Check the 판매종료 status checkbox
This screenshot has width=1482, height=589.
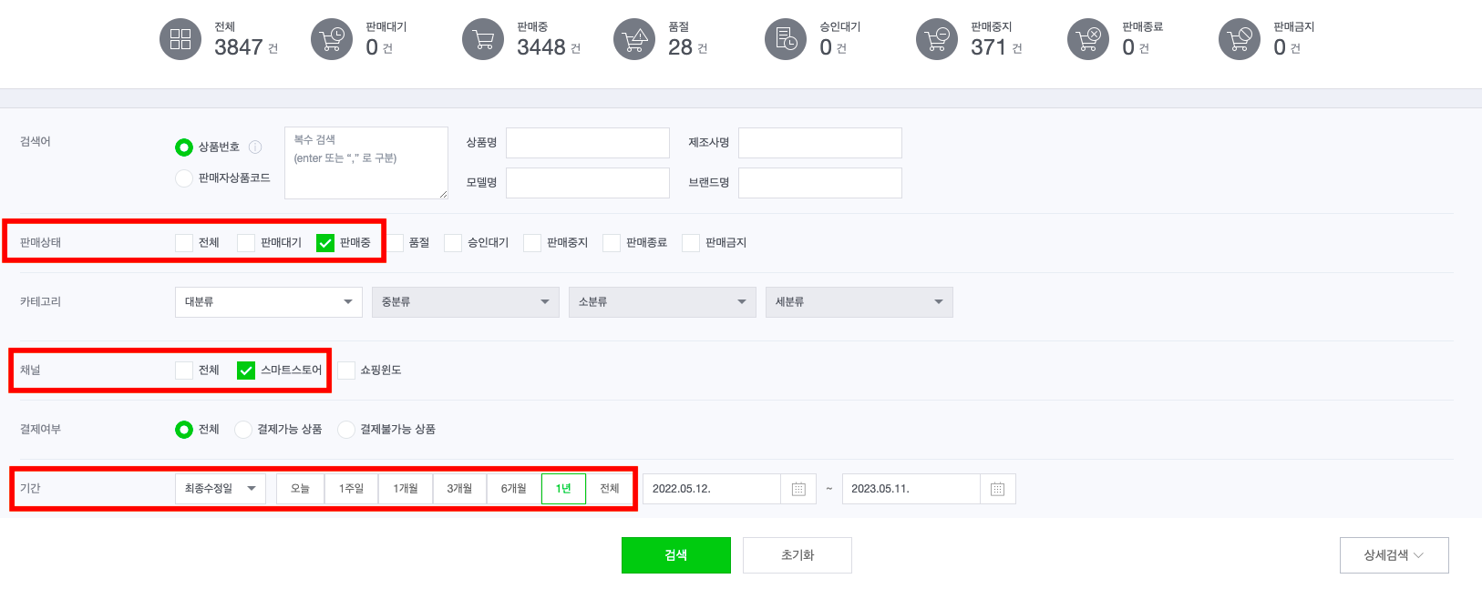coord(612,243)
